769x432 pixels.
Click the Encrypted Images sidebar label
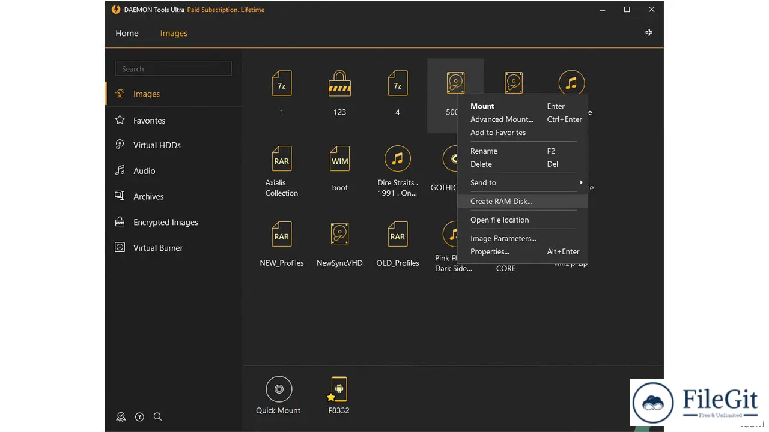(166, 222)
